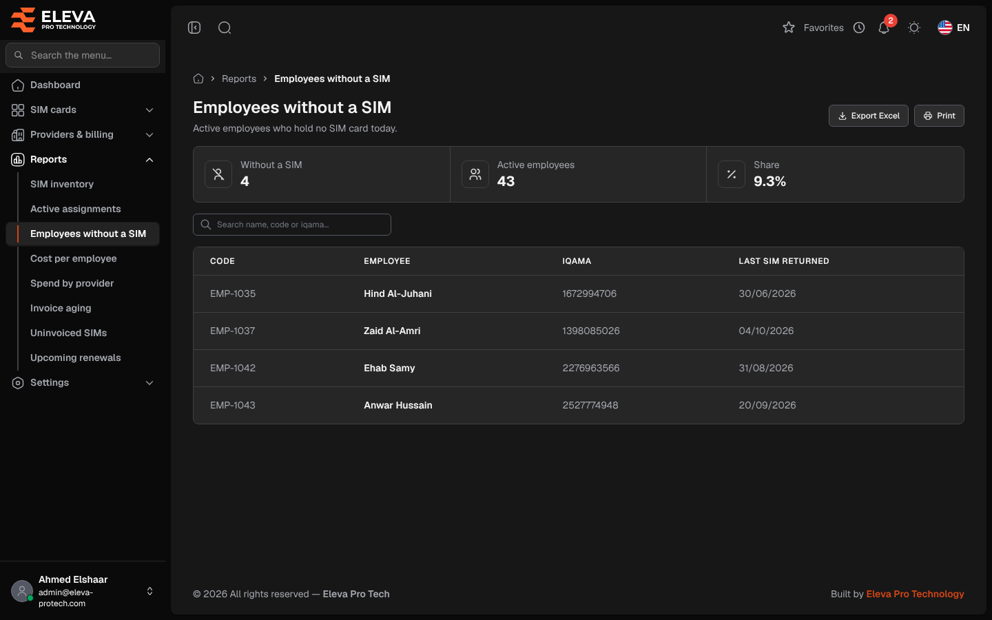The height and width of the screenshot is (620, 992).
Task: Select employee name Hind Al-Juhani
Action: [397, 293]
